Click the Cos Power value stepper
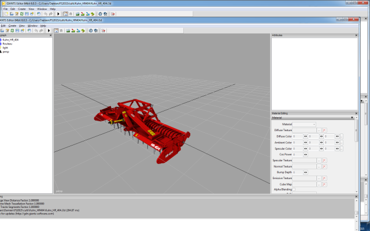This screenshot has width=370, height=231. (x=305, y=154)
